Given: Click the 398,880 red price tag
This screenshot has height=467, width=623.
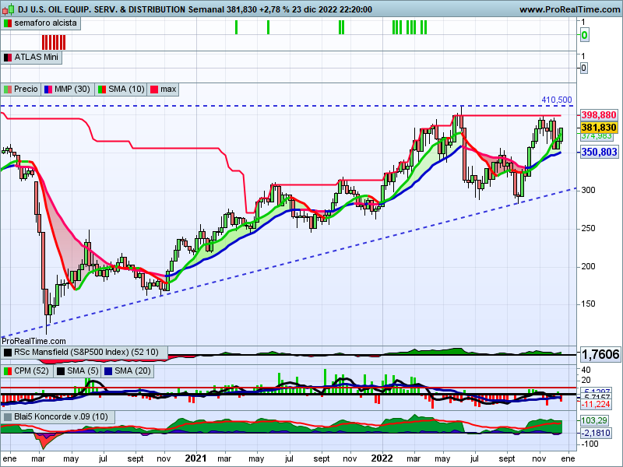Looking at the screenshot, I should 599,115.
